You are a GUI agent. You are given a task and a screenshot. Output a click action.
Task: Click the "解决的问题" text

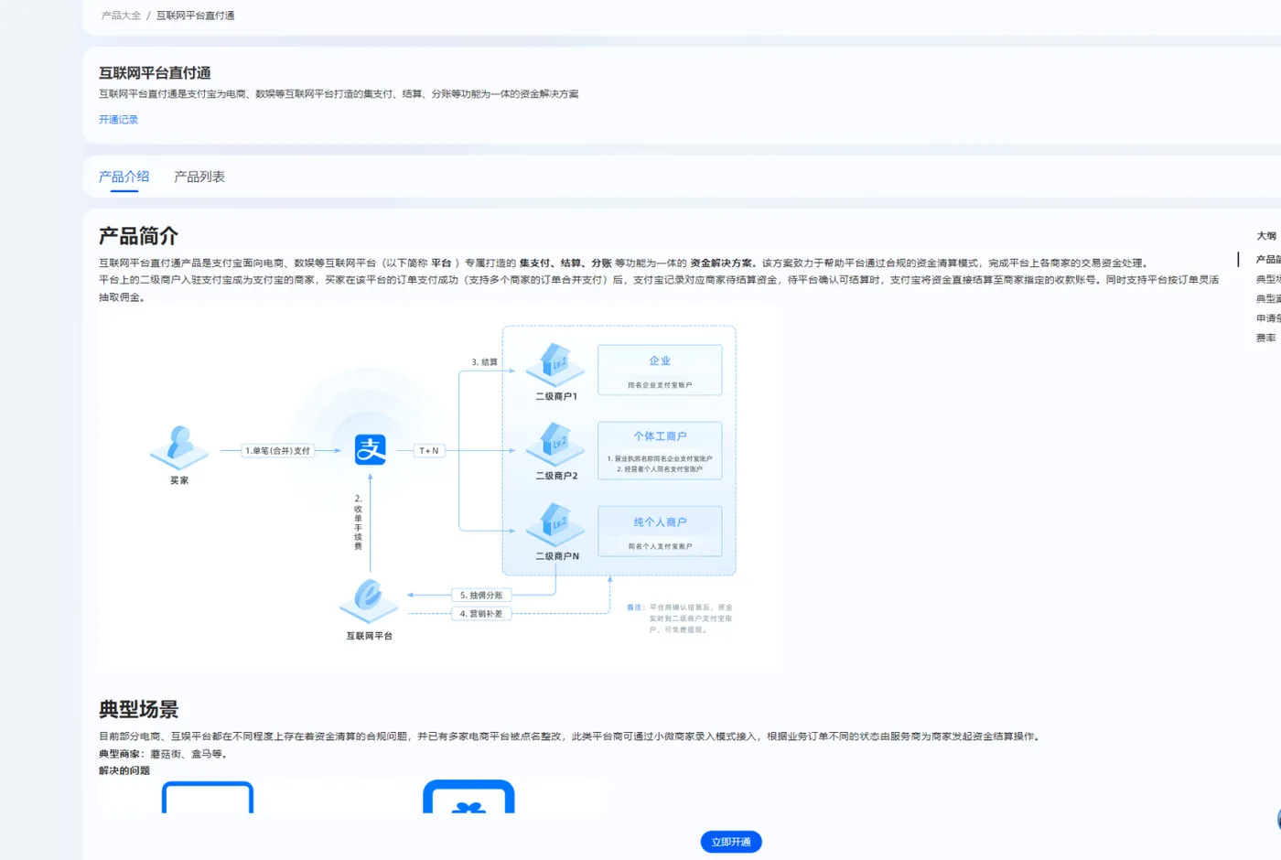click(x=124, y=770)
